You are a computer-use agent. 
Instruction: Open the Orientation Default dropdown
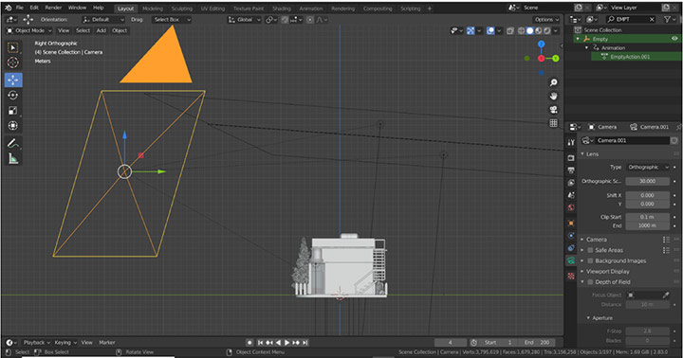point(103,20)
